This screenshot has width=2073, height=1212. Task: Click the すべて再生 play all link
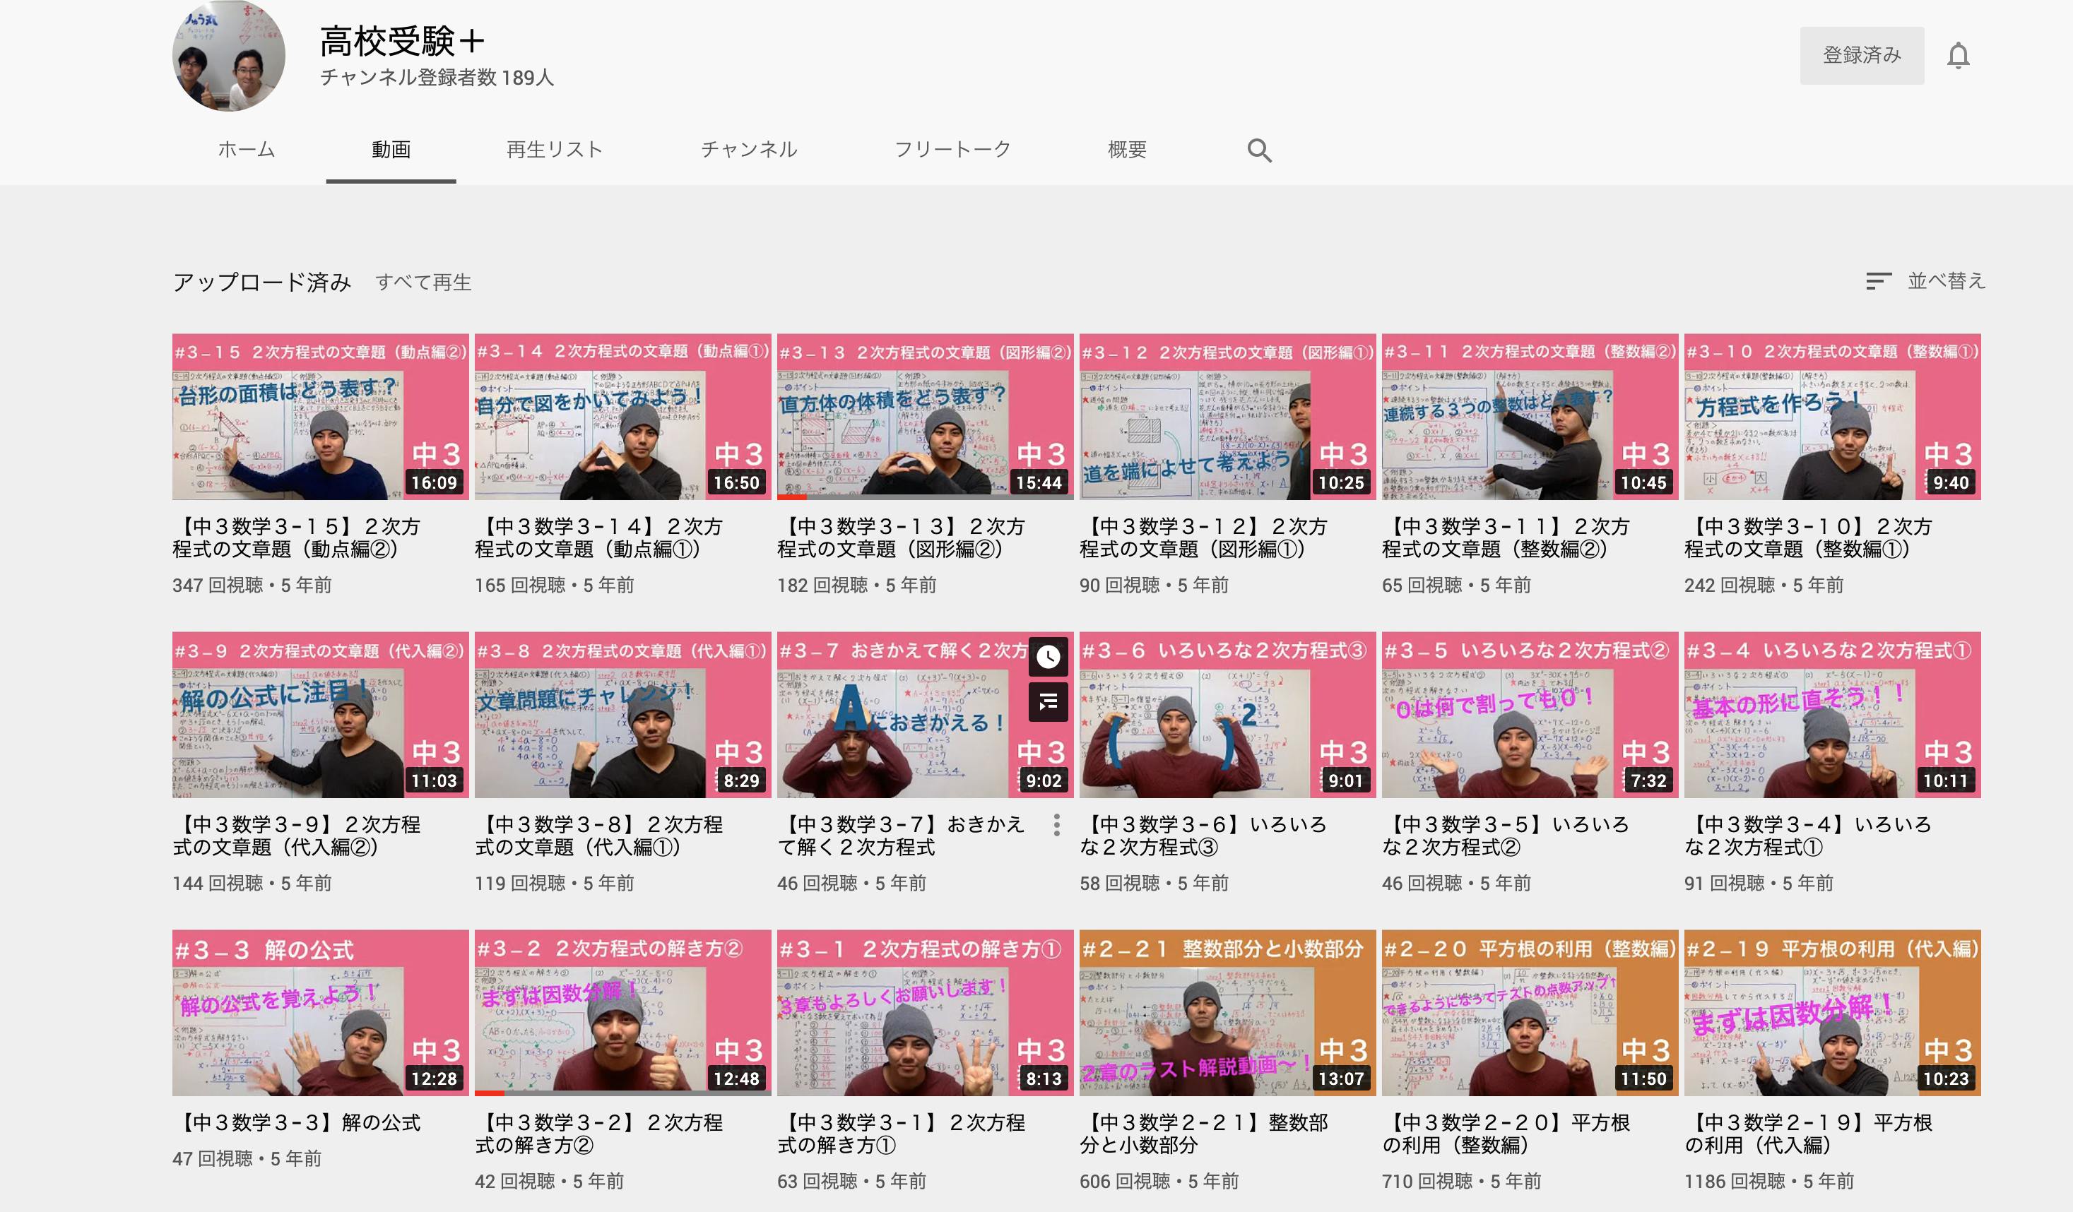(423, 282)
